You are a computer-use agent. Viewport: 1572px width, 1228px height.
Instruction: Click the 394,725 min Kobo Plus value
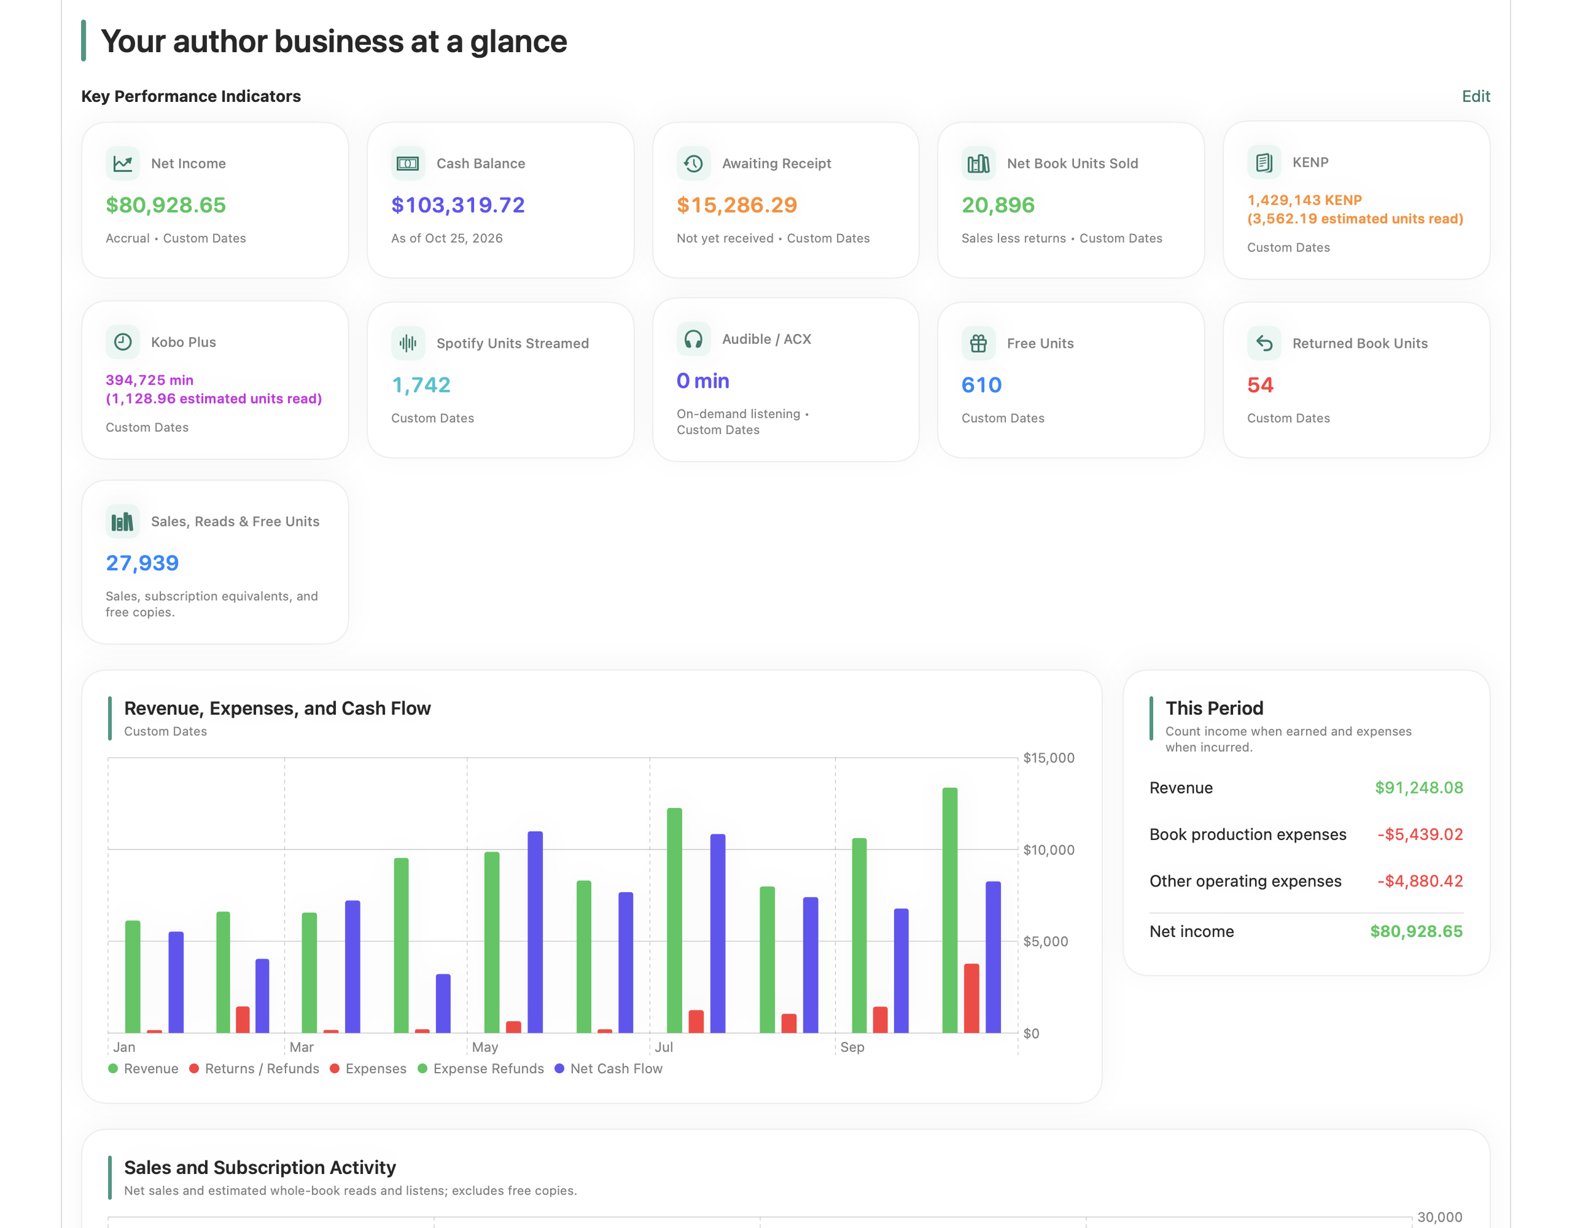click(x=150, y=380)
